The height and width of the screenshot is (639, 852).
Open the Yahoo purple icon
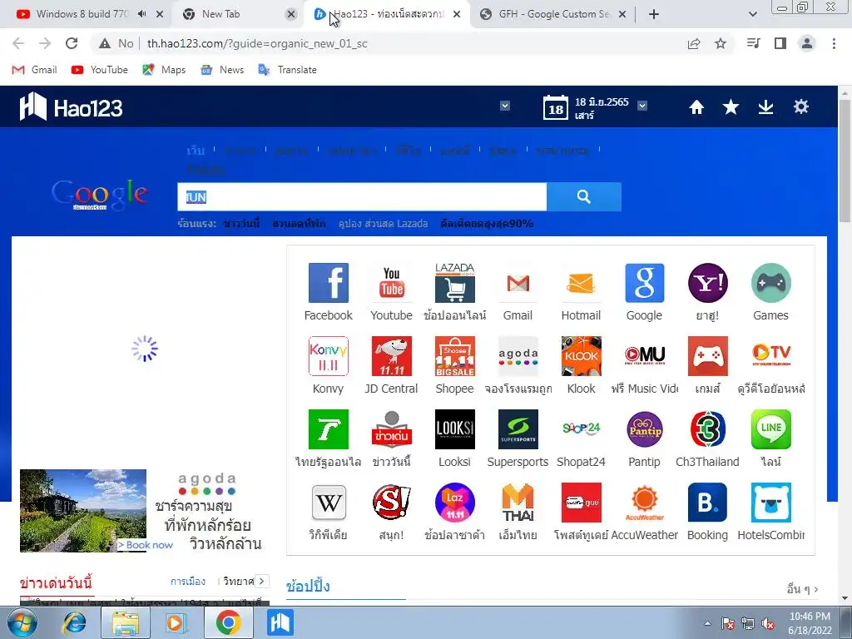tap(707, 283)
